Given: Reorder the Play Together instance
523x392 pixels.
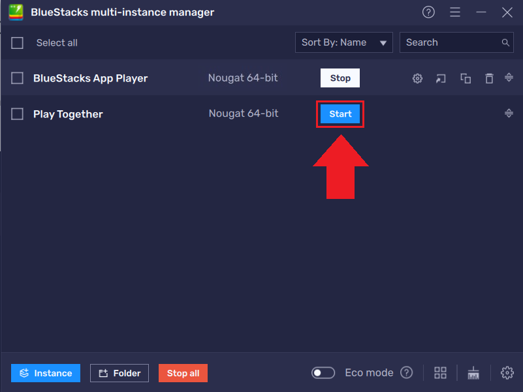Looking at the screenshot, I should click(x=509, y=113).
